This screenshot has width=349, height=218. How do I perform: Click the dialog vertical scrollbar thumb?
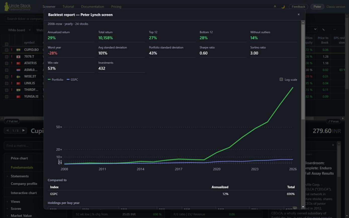[303, 72]
